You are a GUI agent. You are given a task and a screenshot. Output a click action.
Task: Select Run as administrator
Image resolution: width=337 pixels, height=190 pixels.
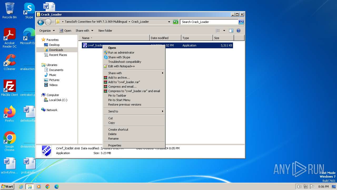[x=134, y=53]
